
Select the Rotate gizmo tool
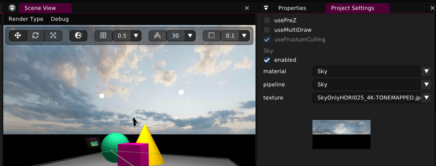pyautogui.click(x=35, y=35)
